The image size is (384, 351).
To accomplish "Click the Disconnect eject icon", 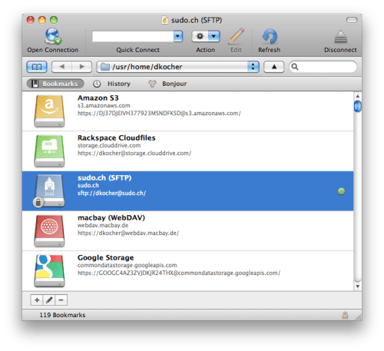I will [341, 37].
